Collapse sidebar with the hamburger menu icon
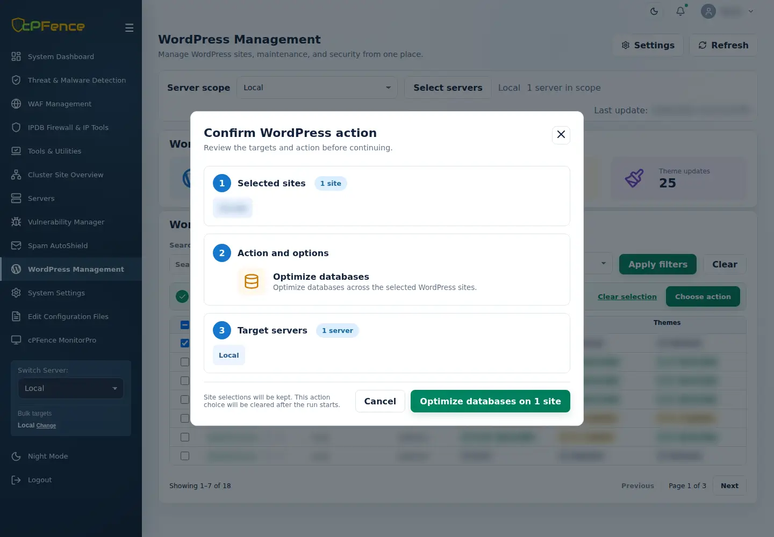This screenshot has width=774, height=537. (x=129, y=27)
